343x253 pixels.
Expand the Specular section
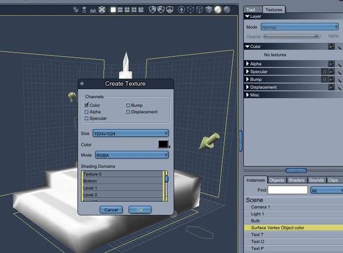click(248, 71)
